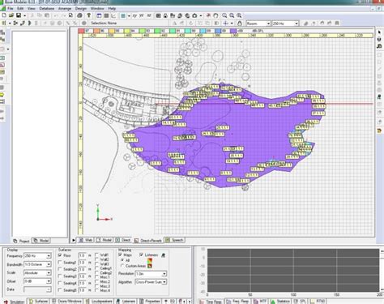Open the Resolution dropdown
384x304 pixels.
point(151,274)
